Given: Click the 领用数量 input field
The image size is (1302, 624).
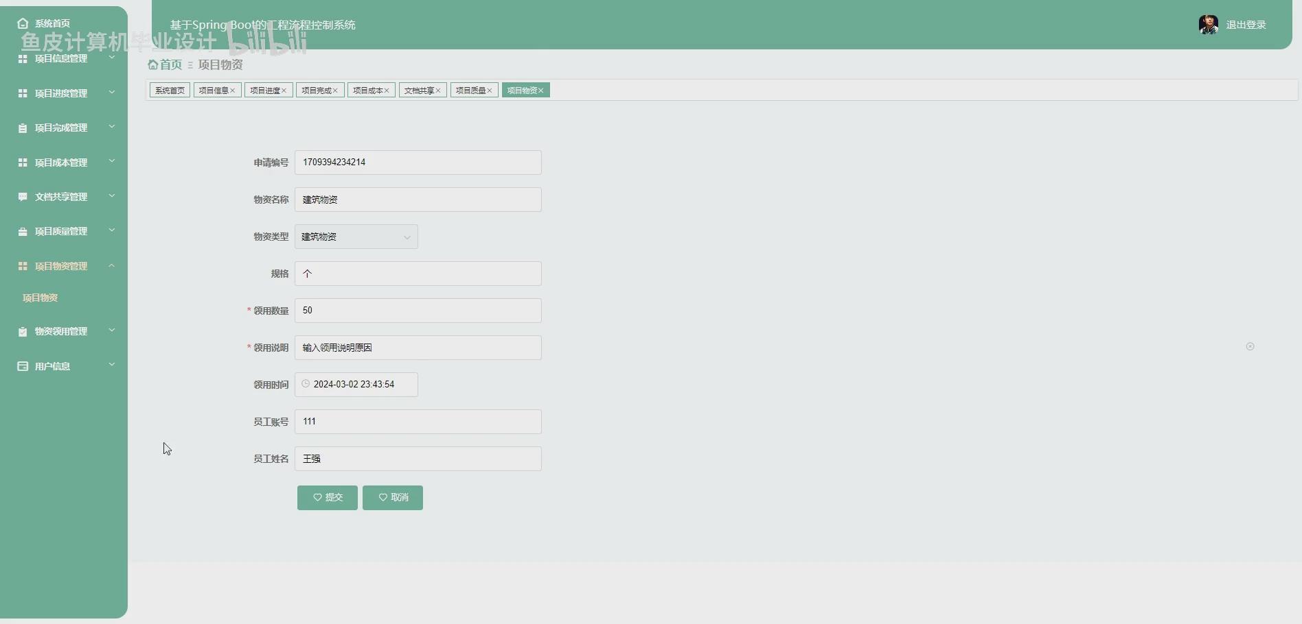Looking at the screenshot, I should pyautogui.click(x=418, y=311).
